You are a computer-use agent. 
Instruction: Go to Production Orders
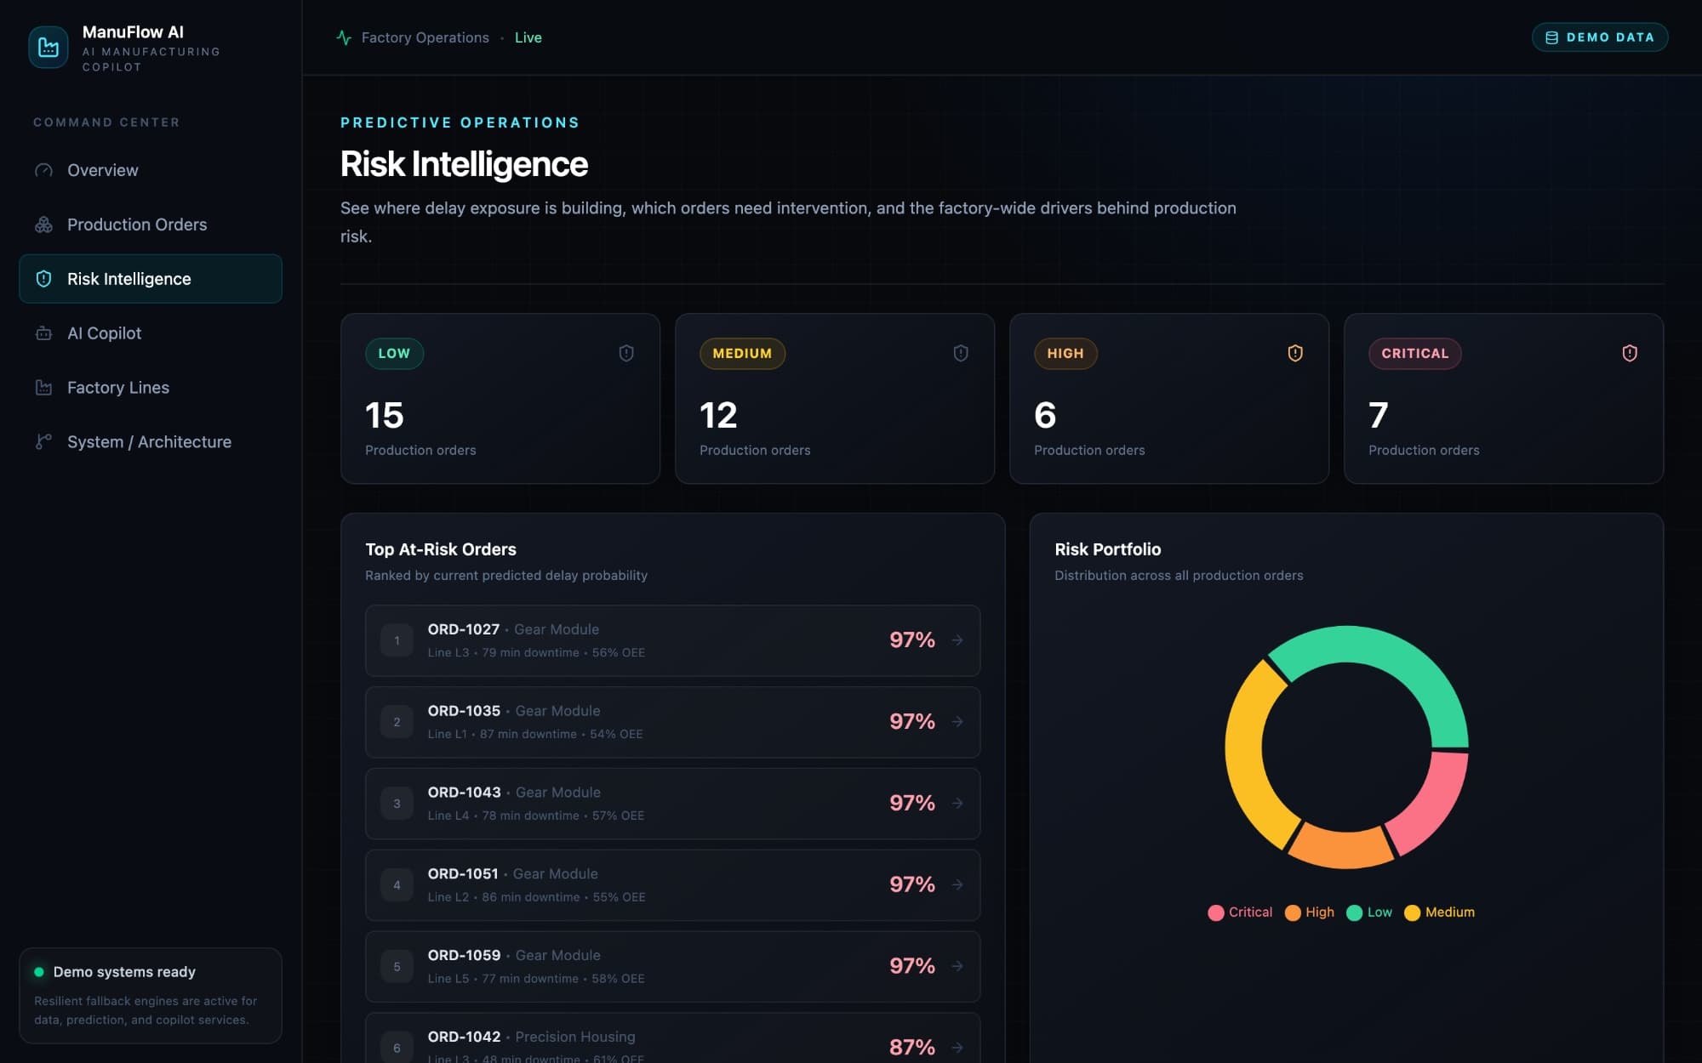[151, 225]
